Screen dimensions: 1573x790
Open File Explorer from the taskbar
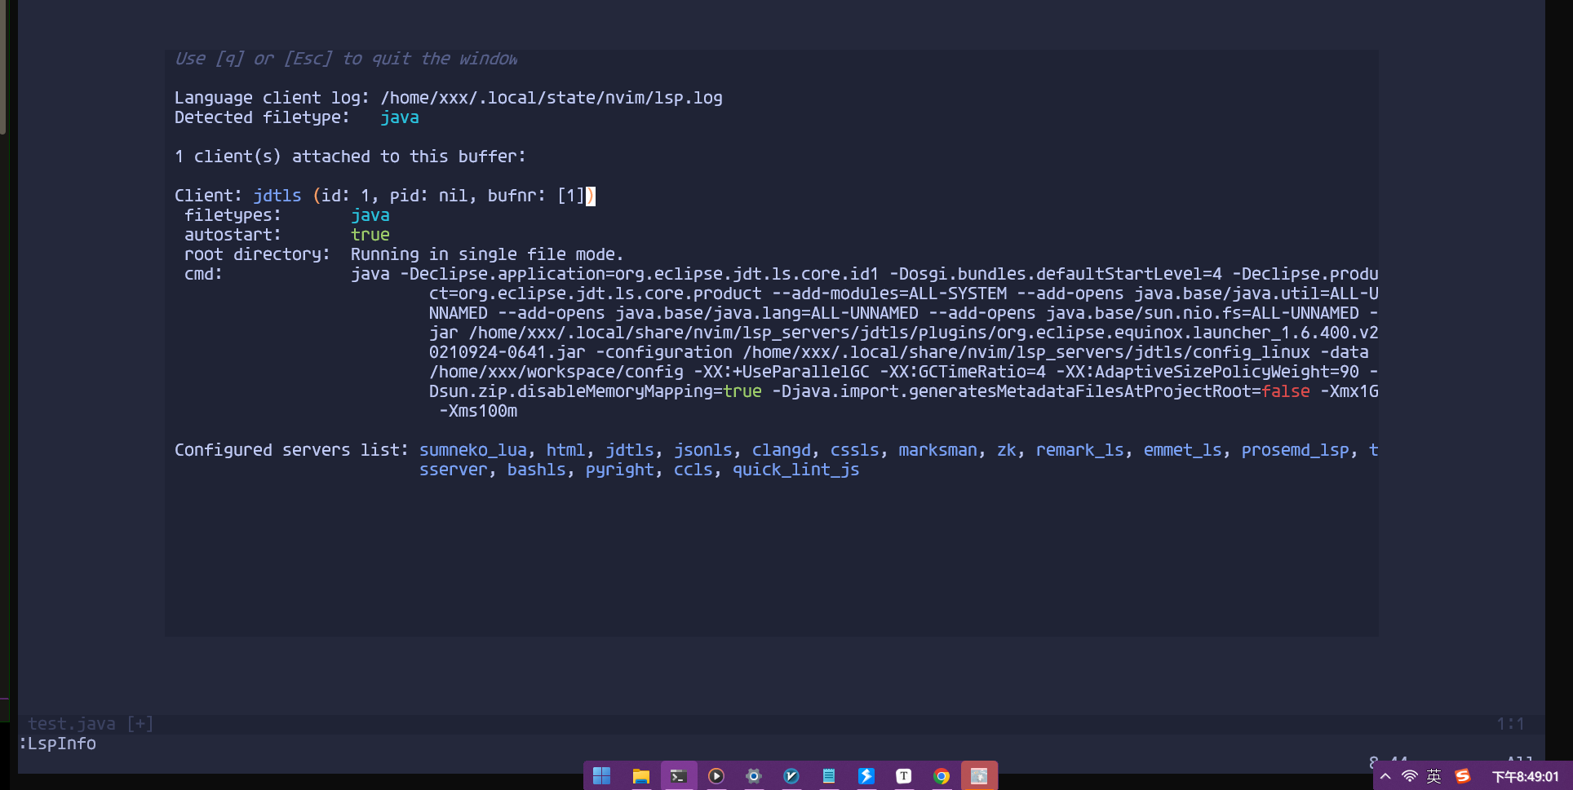pos(640,776)
